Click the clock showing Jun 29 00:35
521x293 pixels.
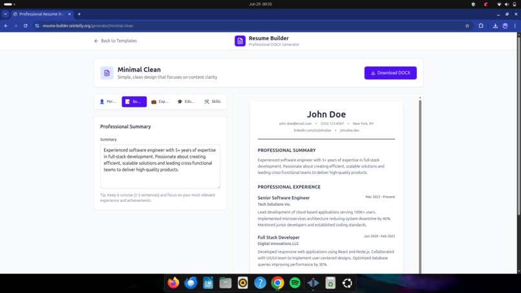pyautogui.click(x=260, y=4)
